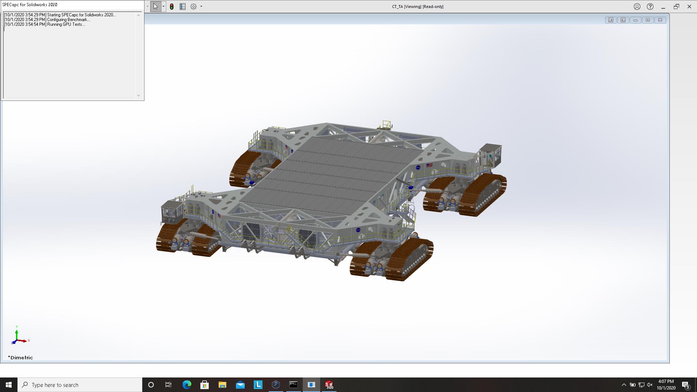697x392 pixels.
Task: Maximize the CT_TA document window
Action: coord(648,20)
